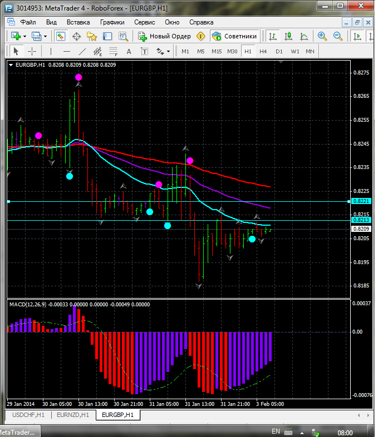378x437 pixels.
Task: Switch to the EURNZD,H1 chart tab
Action: (x=73, y=415)
